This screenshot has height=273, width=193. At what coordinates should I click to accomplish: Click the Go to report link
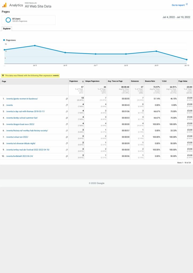click(x=178, y=5)
